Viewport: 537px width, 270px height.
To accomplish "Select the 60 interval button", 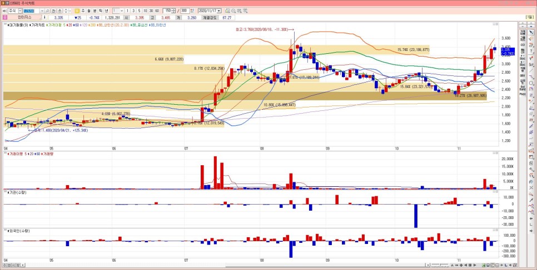I will (157, 11).
